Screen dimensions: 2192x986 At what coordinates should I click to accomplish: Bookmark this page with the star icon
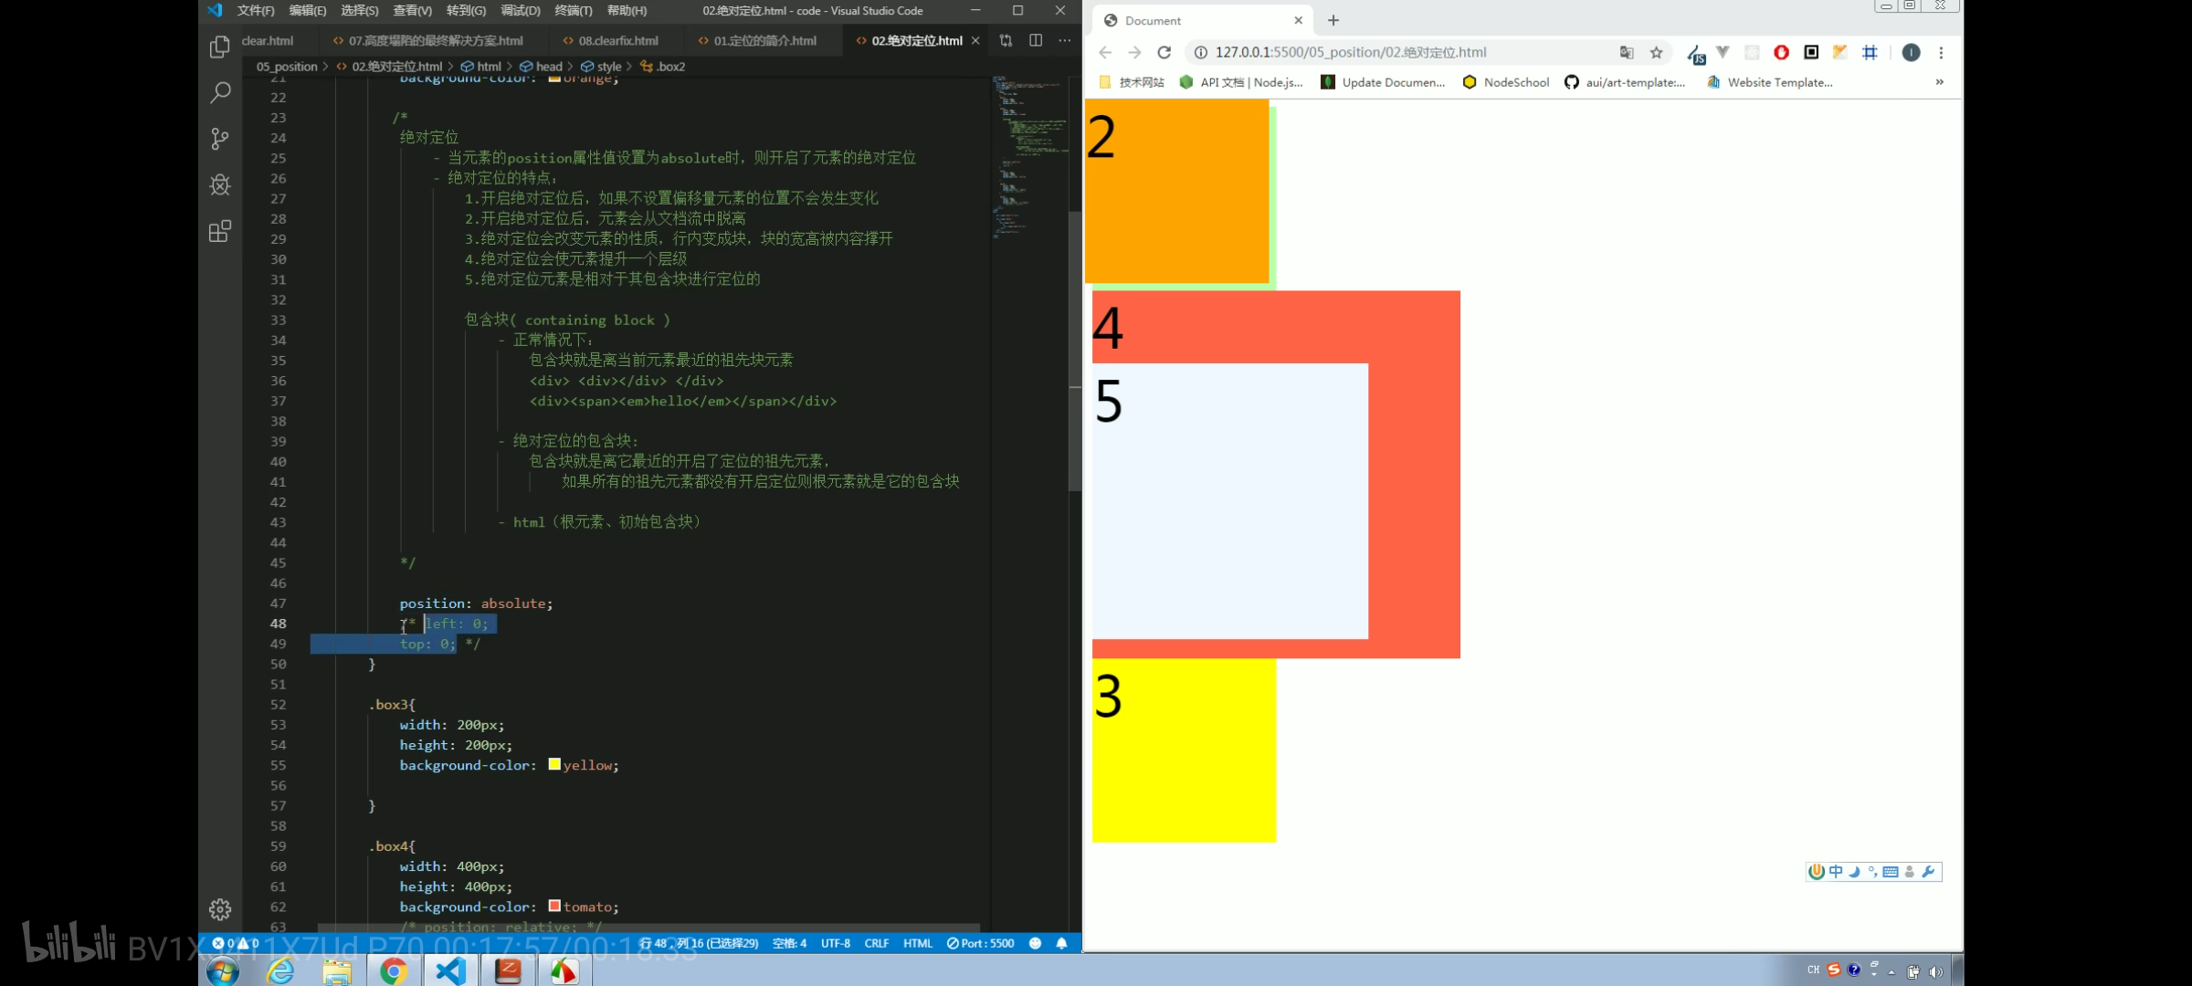(x=1656, y=53)
